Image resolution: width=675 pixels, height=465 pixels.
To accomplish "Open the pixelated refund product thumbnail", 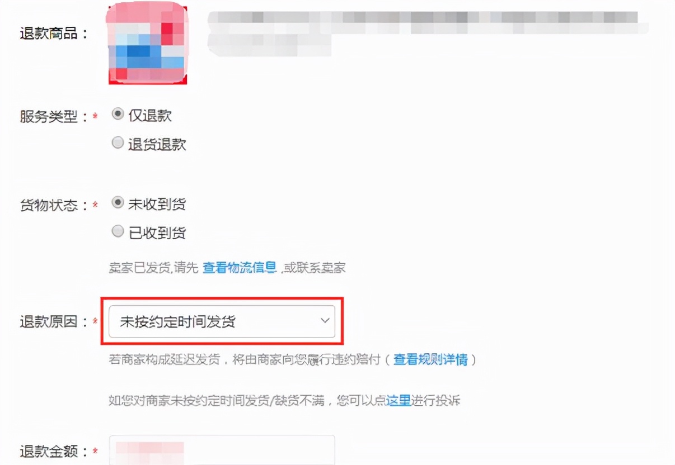I will [148, 44].
